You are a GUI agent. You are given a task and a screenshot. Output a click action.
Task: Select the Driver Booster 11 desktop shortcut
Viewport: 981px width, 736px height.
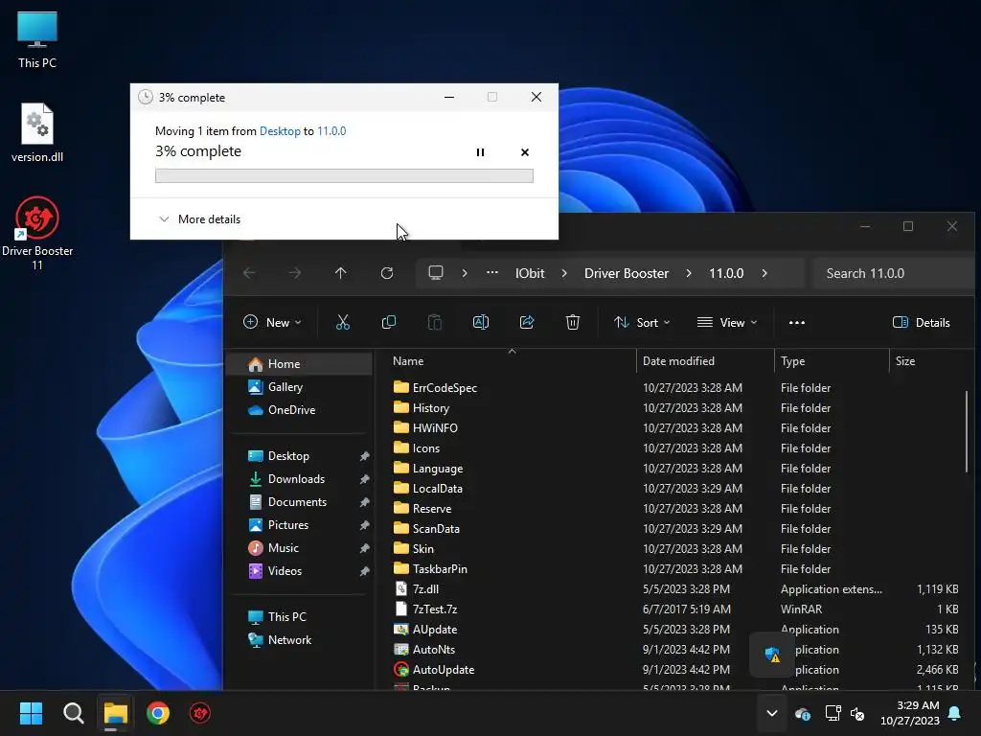[37, 233]
